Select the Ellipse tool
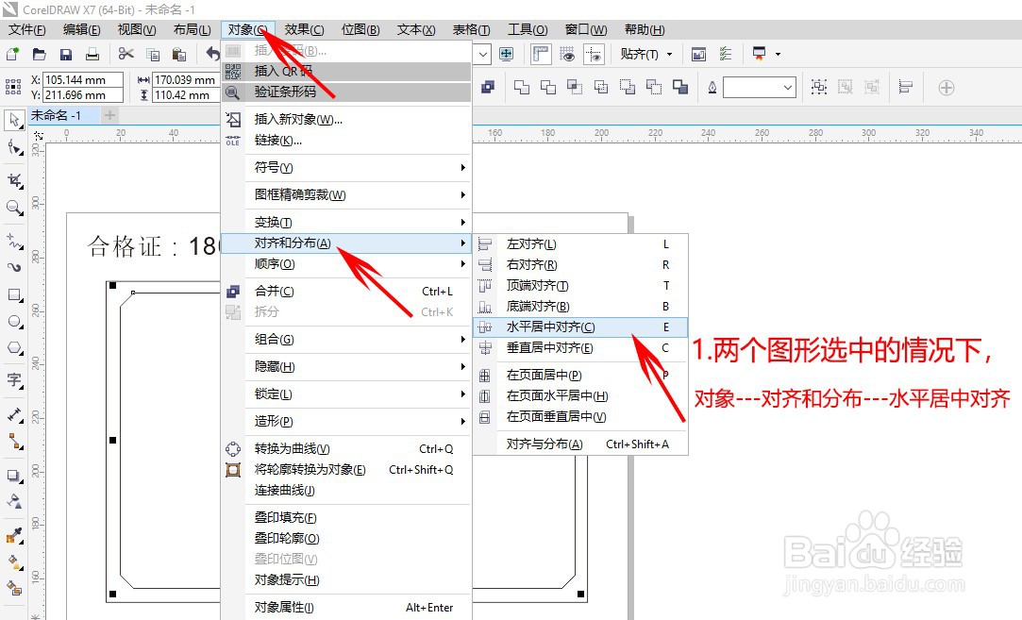Screen dimensions: 1022x620 pyautogui.click(x=14, y=322)
